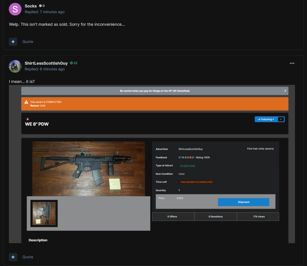Click the Socks username link
The image size is (307, 266).
coord(31,6)
